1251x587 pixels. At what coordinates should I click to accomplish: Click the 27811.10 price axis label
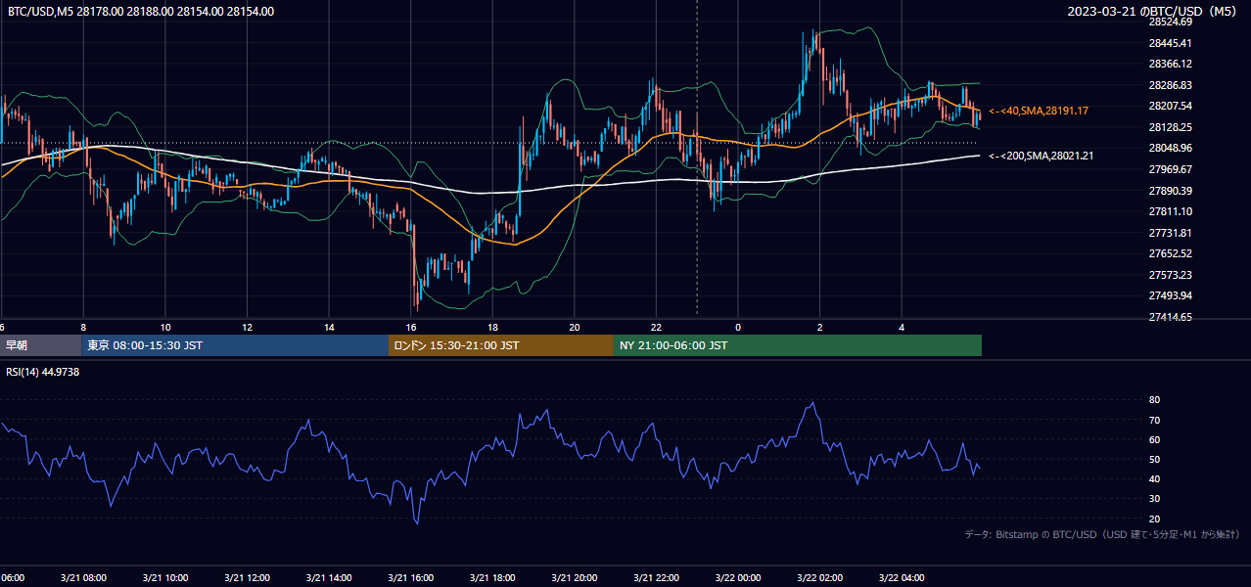(x=1170, y=211)
